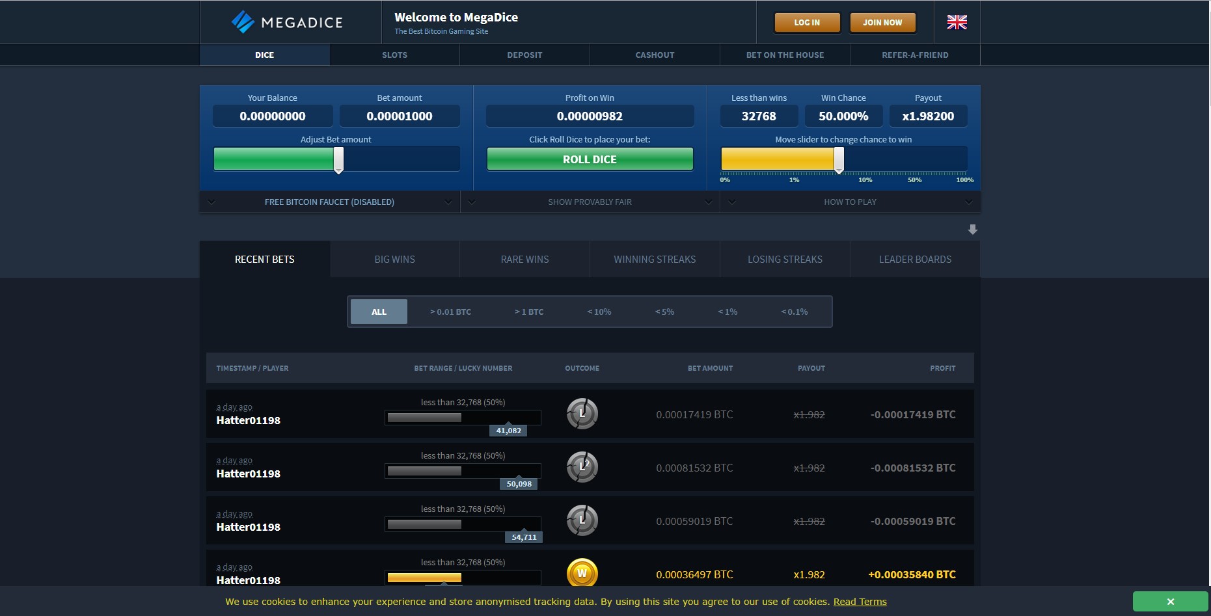
Task: Click Hatter01198 in the 0.00081532 BTC row
Action: tap(248, 474)
